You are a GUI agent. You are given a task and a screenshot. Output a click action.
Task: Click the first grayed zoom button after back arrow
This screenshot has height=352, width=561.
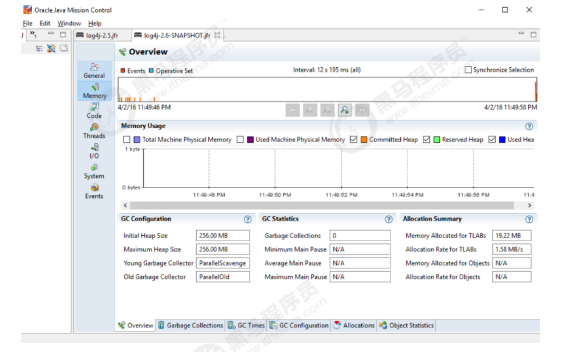310,110
